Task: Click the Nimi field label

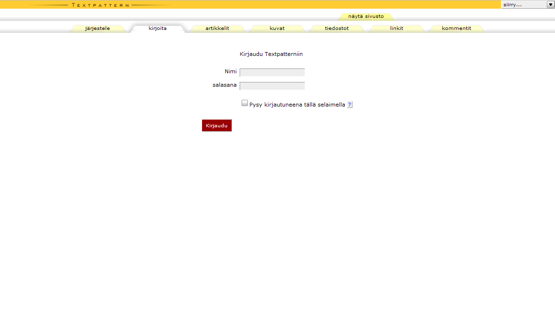Action: click(x=230, y=71)
